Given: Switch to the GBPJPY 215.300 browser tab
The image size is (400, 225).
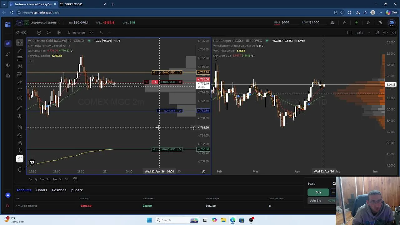Looking at the screenshot, I should pos(82,4).
